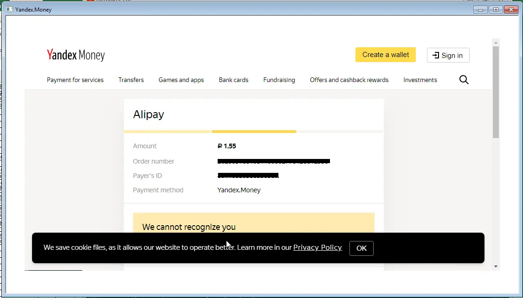Image resolution: width=523 pixels, height=298 pixels.
Task: Click the Alipay heading
Action: coord(149,114)
